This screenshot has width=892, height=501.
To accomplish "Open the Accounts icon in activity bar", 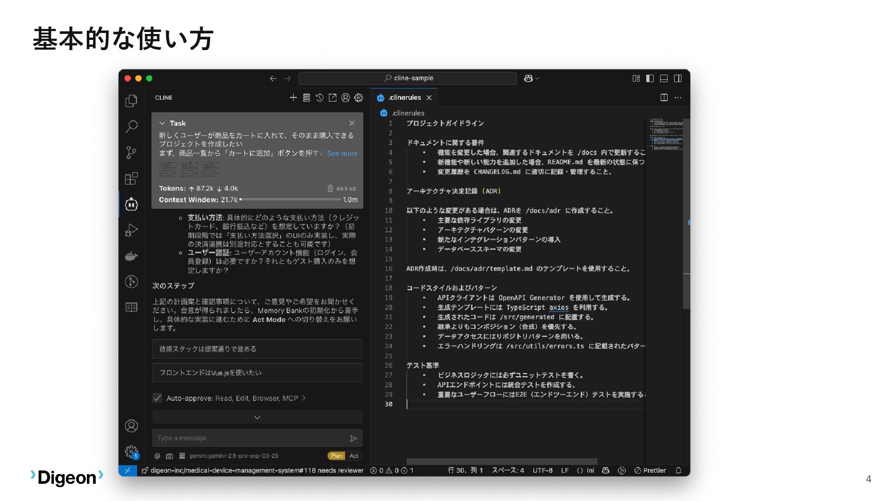I will pyautogui.click(x=131, y=426).
